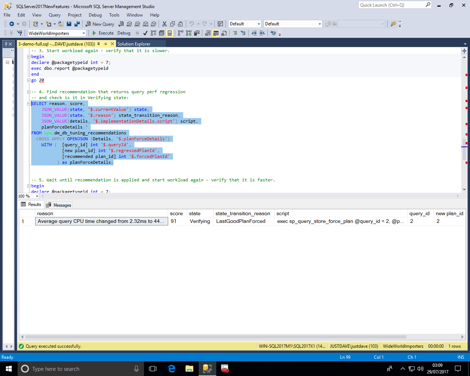This screenshot has width=470, height=376.
Task: Click the Quick Launch search field
Action: (x=391, y=5)
